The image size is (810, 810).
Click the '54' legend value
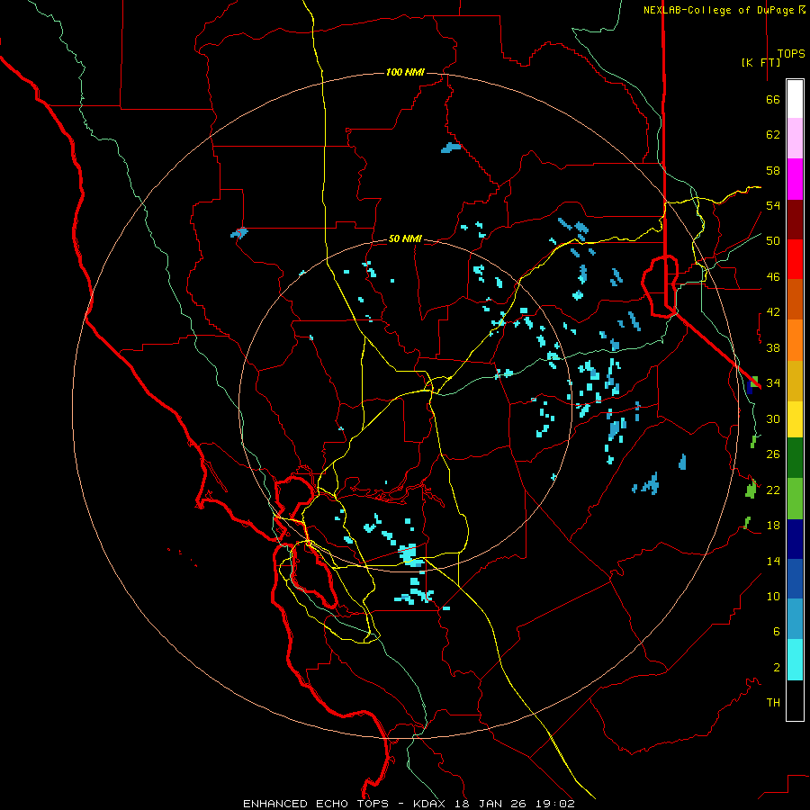[x=773, y=205]
